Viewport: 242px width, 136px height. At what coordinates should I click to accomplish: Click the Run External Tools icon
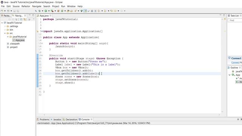tap(52, 11)
